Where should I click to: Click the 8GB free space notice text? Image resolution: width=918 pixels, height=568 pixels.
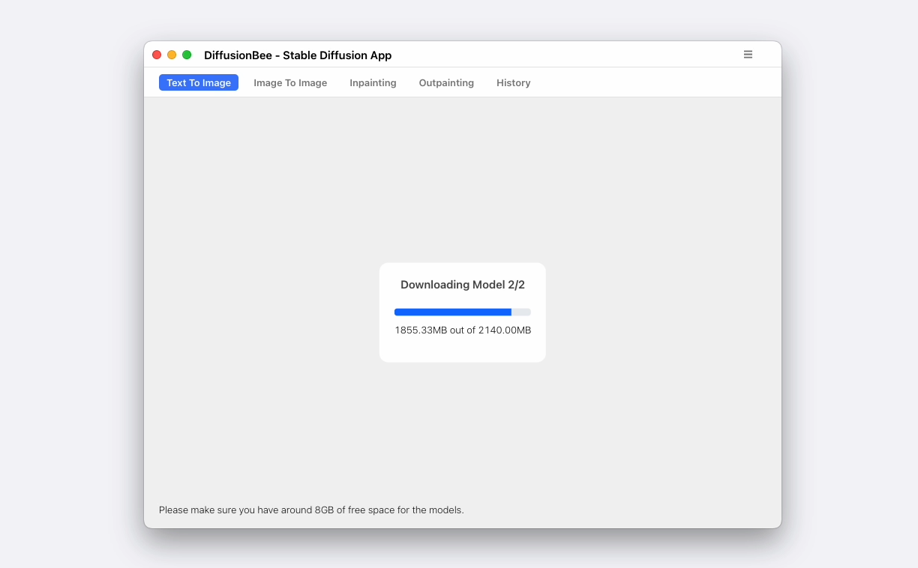[311, 510]
